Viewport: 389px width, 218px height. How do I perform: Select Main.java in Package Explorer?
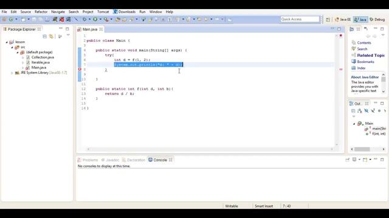click(39, 67)
